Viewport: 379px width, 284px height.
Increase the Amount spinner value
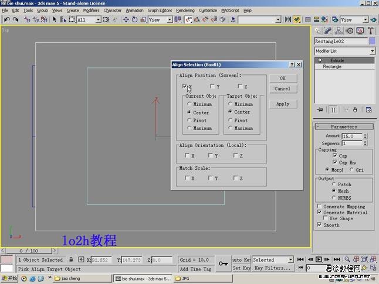pos(366,135)
